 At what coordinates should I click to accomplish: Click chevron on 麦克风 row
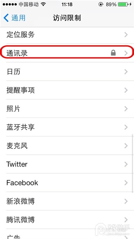point(126,146)
